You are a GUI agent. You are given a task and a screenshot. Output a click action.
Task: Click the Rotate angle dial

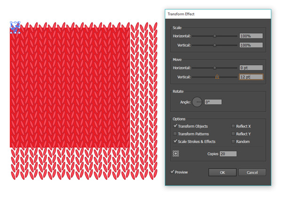pos(197,102)
